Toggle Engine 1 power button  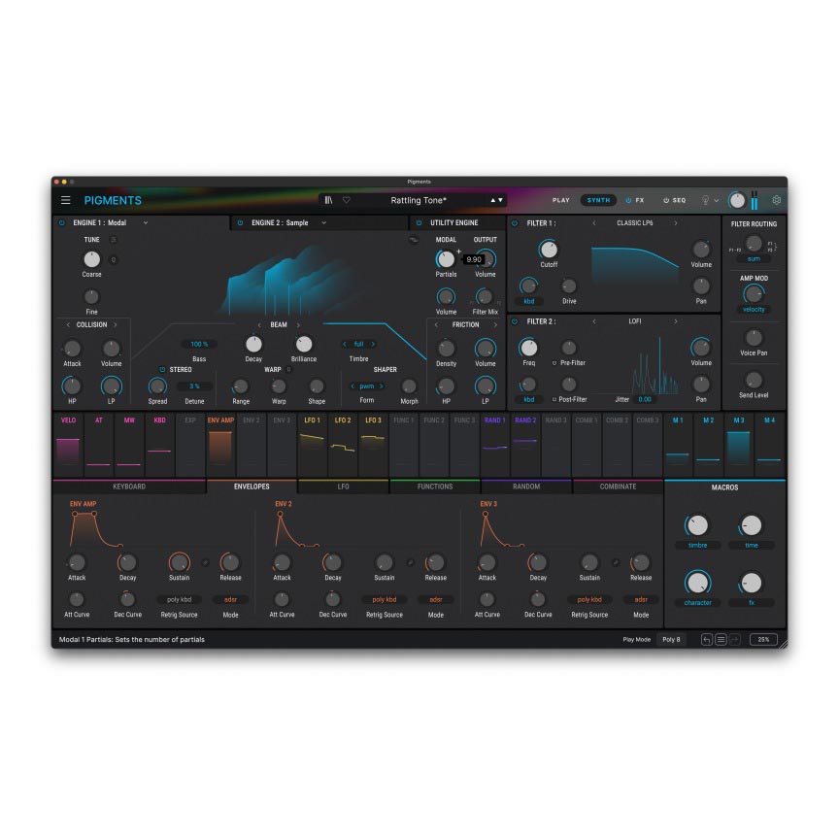tap(61, 222)
